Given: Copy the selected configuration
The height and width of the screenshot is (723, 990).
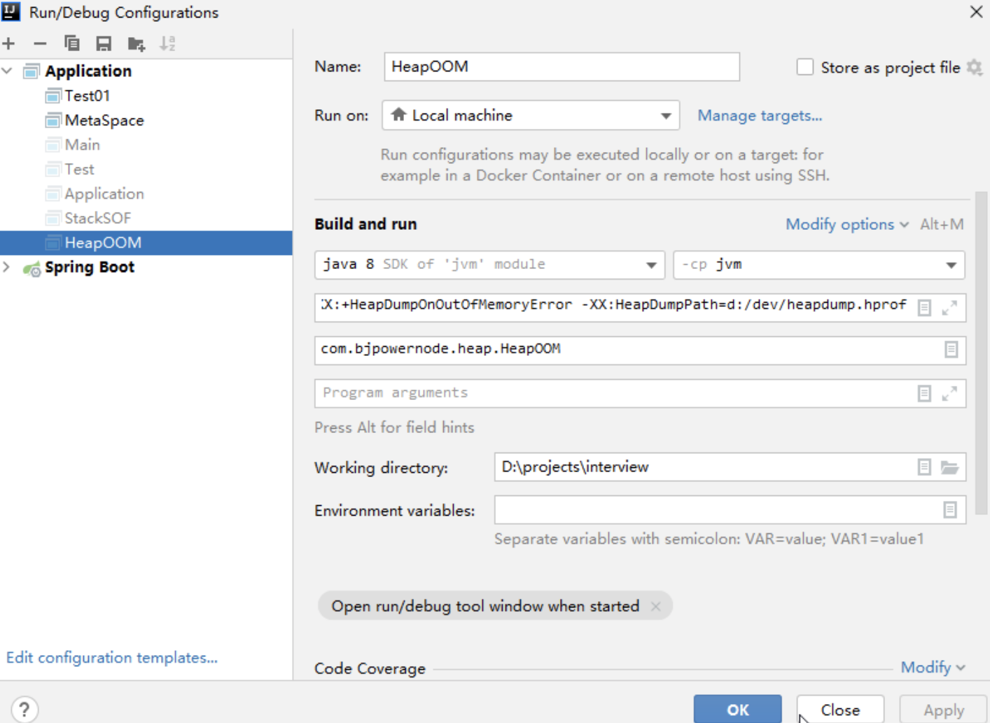Looking at the screenshot, I should point(71,43).
